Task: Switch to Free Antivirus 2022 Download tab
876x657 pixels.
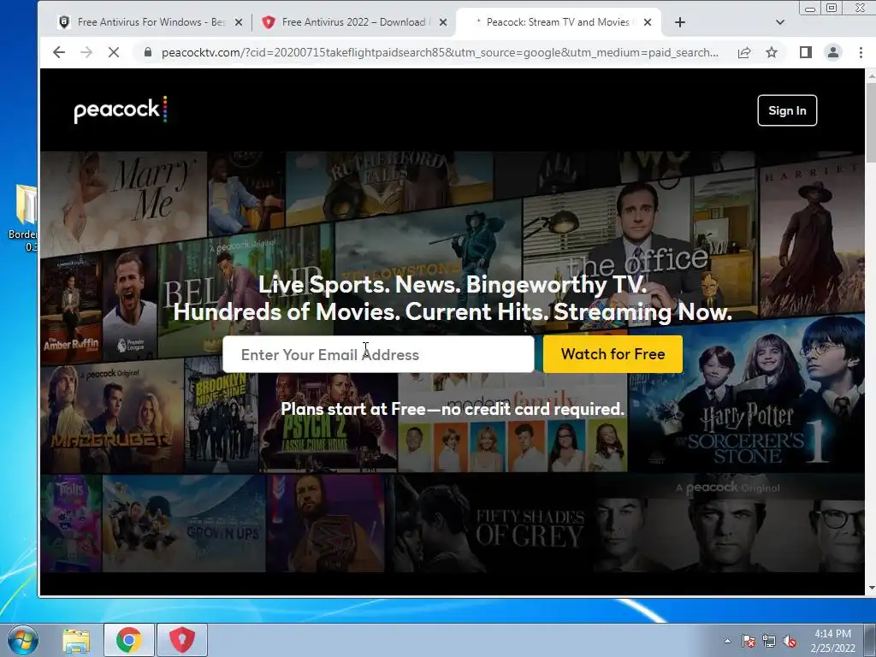Action: (x=353, y=22)
